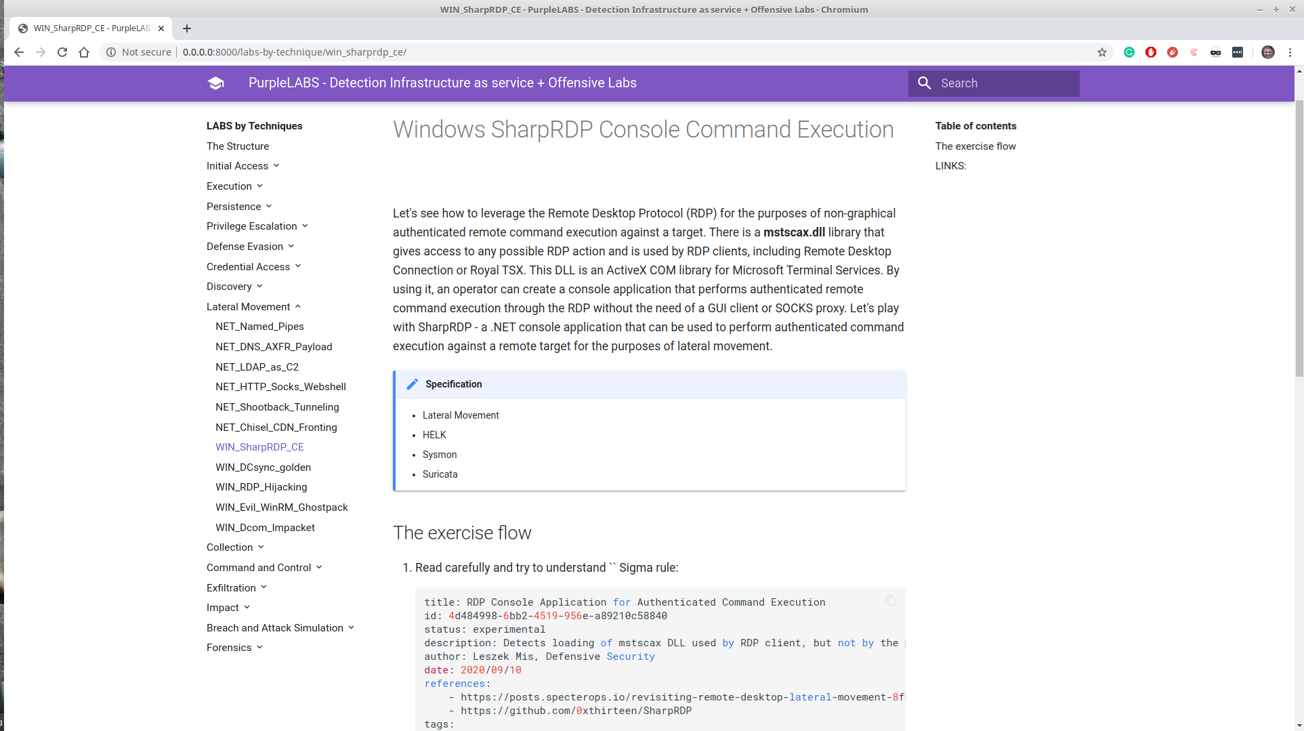The height and width of the screenshot is (731, 1304).
Task: Click the Table of contents heading
Action: click(x=975, y=126)
